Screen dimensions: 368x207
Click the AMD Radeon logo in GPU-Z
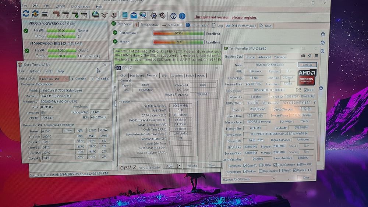coord(307,77)
